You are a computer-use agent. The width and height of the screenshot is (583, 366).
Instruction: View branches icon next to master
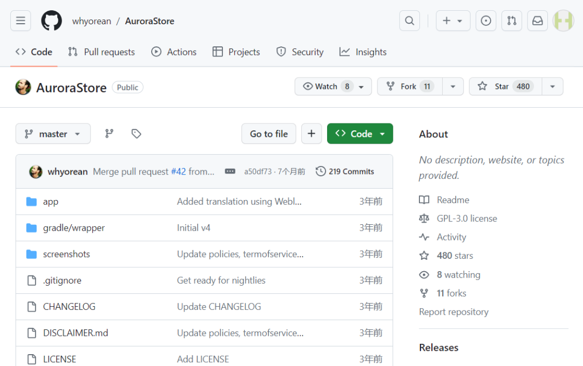tap(109, 134)
